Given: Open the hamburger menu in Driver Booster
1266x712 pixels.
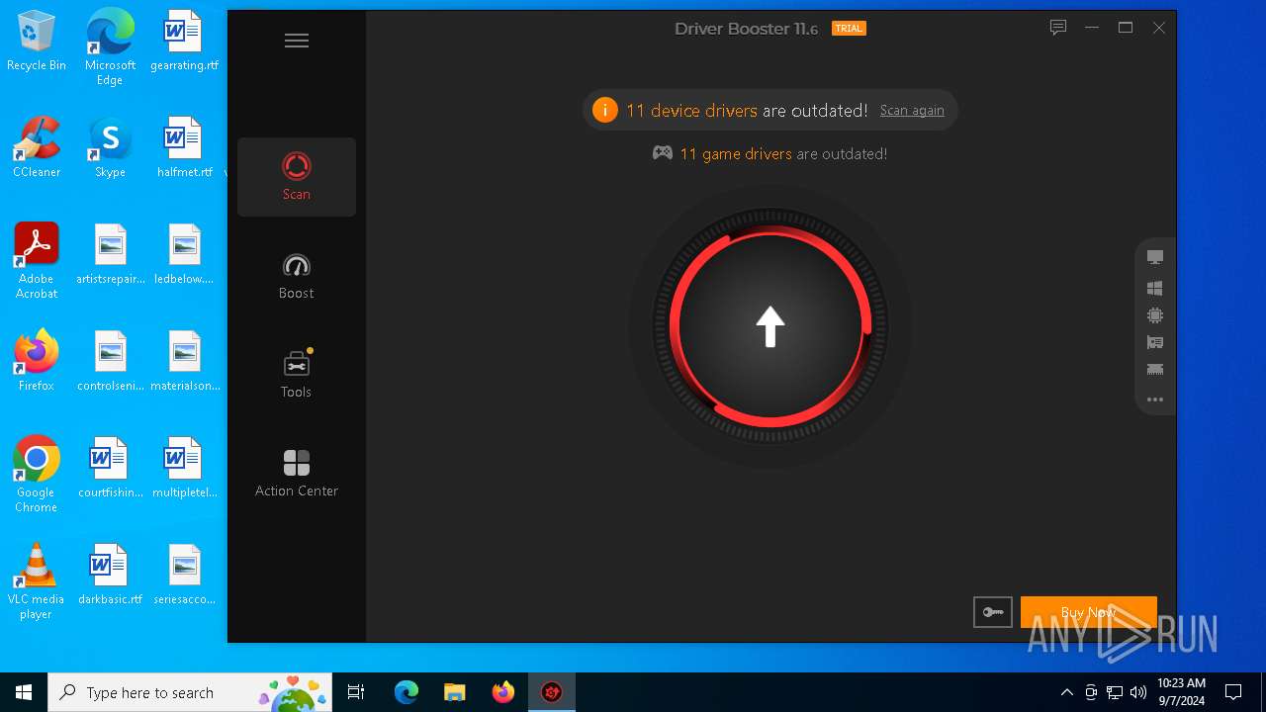Looking at the screenshot, I should pyautogui.click(x=297, y=41).
